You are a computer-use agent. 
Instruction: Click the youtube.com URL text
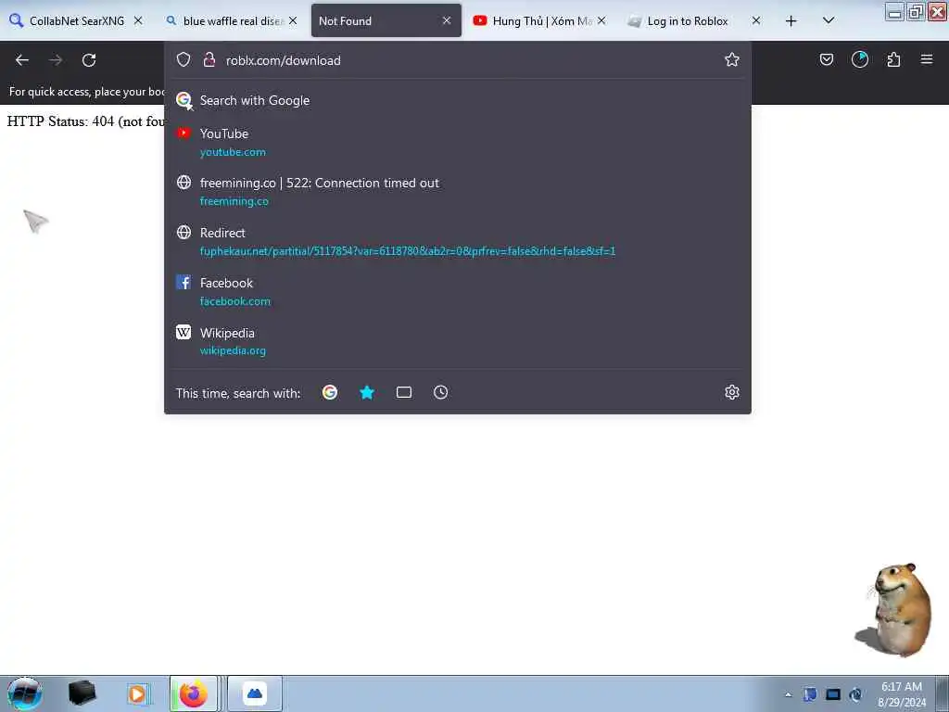click(x=233, y=152)
